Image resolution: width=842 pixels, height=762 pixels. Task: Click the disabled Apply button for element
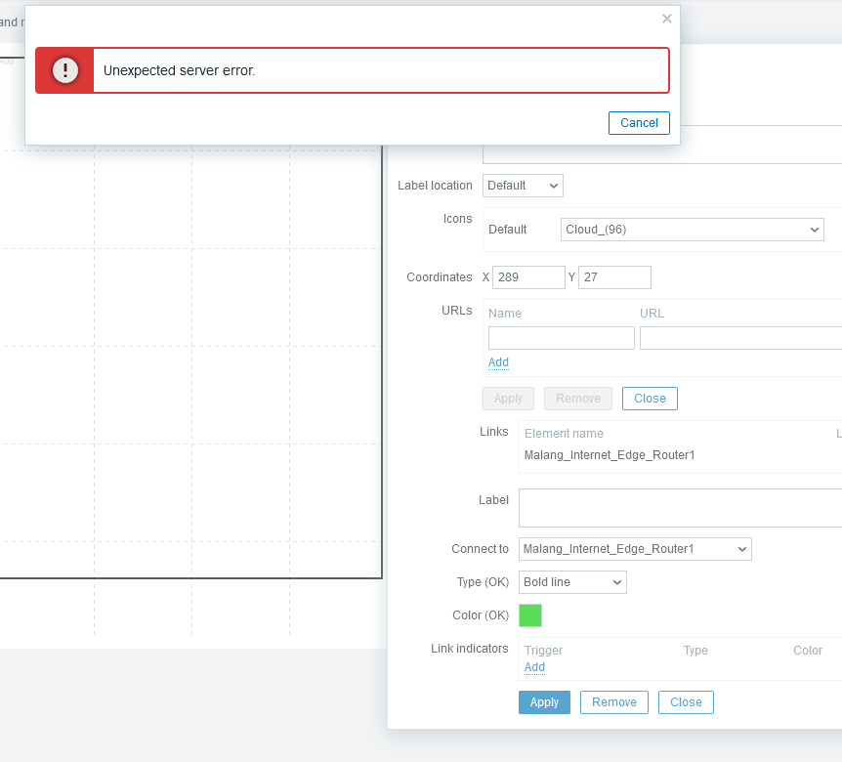[508, 399]
